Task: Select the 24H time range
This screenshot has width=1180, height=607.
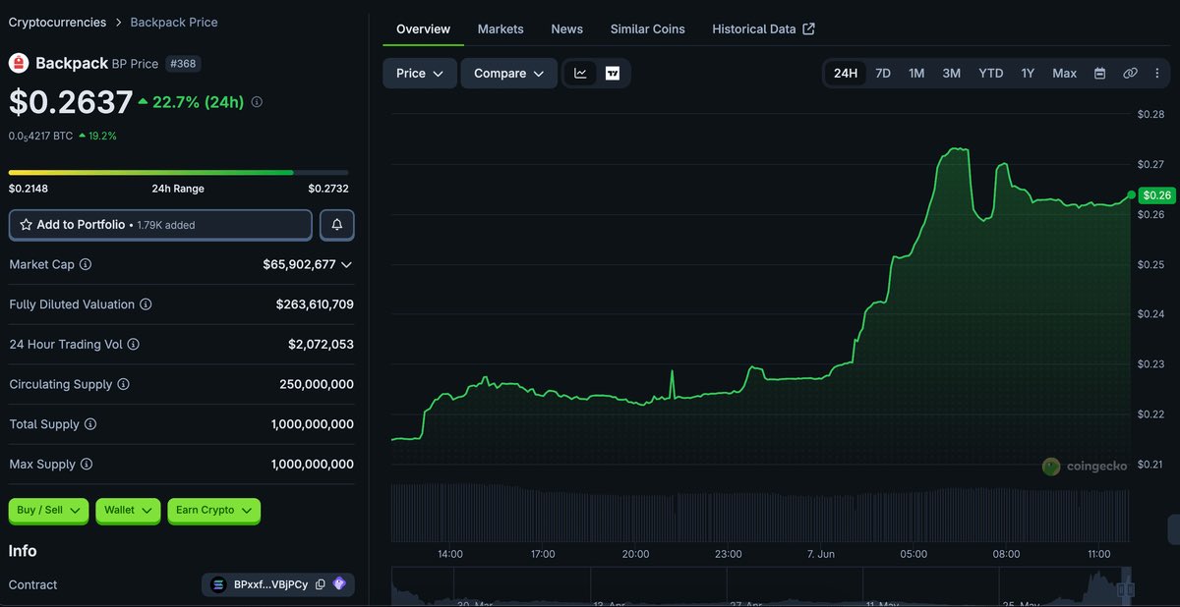Action: [846, 74]
